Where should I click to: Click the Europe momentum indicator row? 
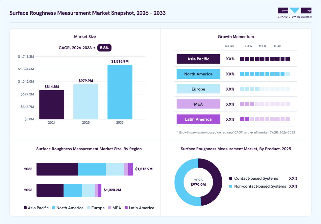click(x=265, y=89)
